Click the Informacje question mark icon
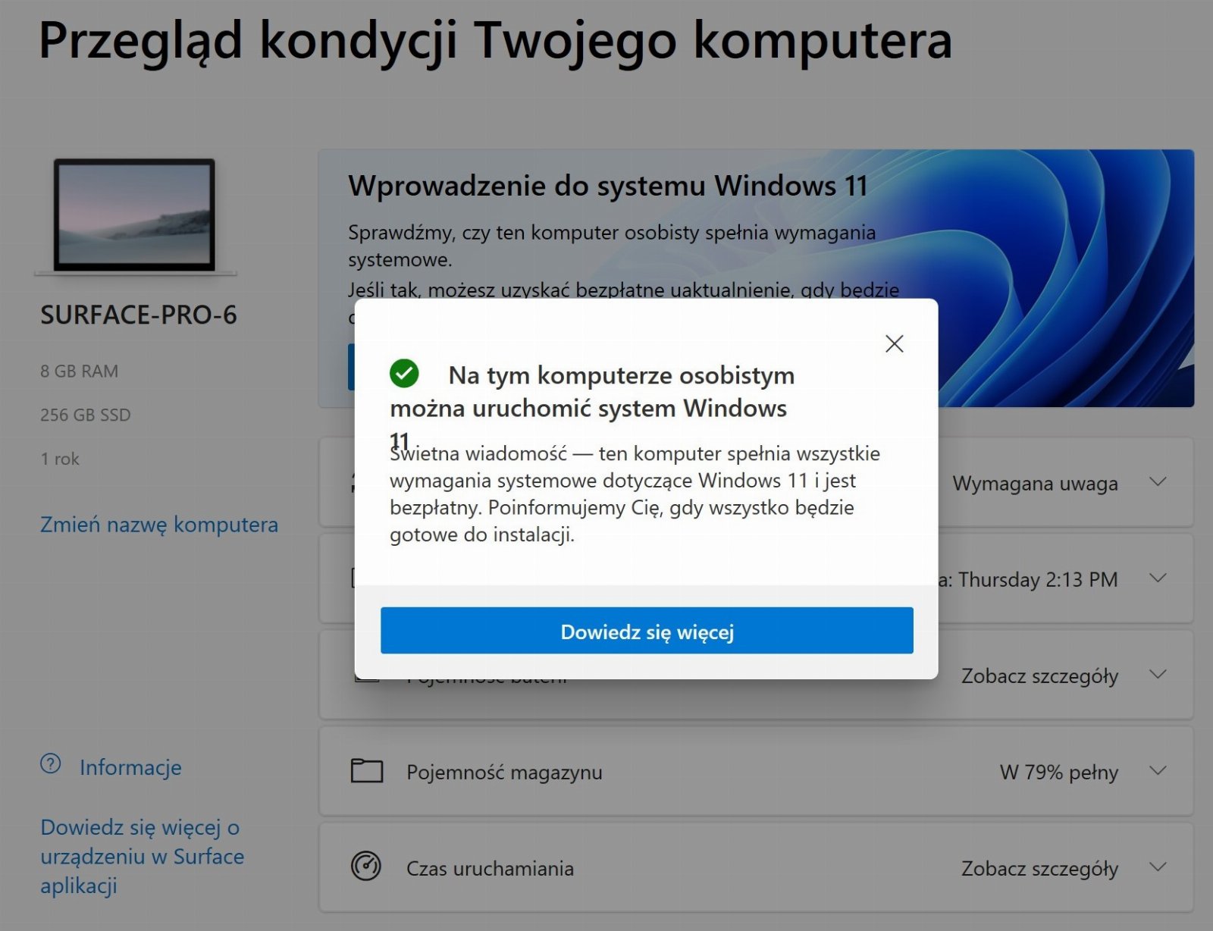 [51, 763]
